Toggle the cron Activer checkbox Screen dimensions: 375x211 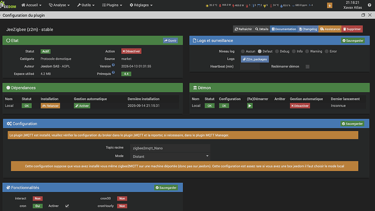click(67, 206)
